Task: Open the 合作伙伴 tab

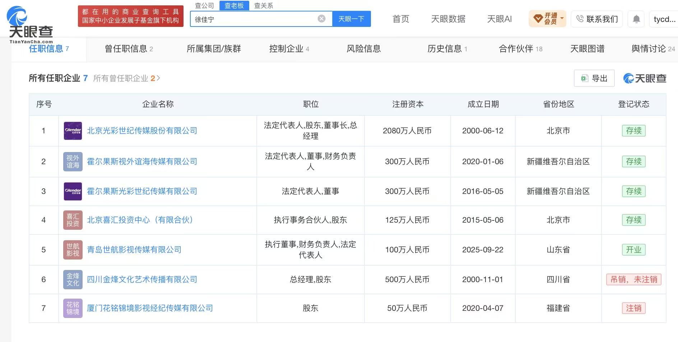Action: 520,49
